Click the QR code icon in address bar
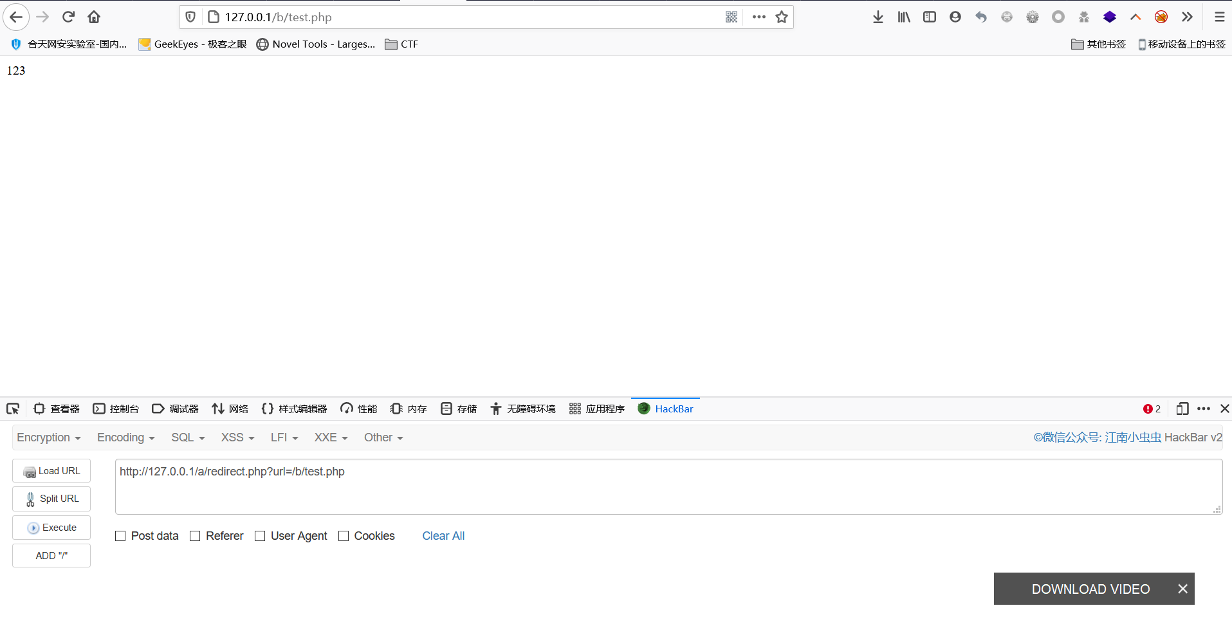 point(731,17)
